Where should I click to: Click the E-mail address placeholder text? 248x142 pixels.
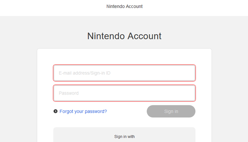click(x=85, y=73)
